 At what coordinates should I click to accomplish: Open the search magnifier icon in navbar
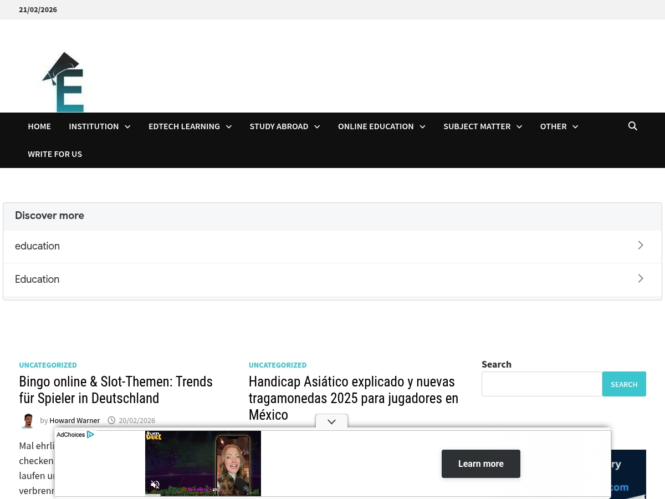pyautogui.click(x=632, y=126)
